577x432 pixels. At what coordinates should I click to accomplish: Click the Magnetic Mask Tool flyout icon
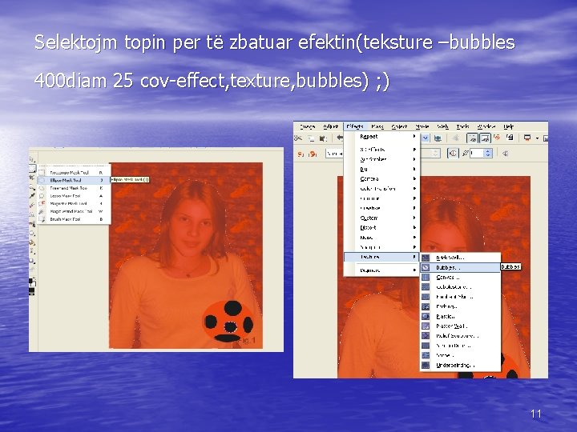(x=42, y=203)
